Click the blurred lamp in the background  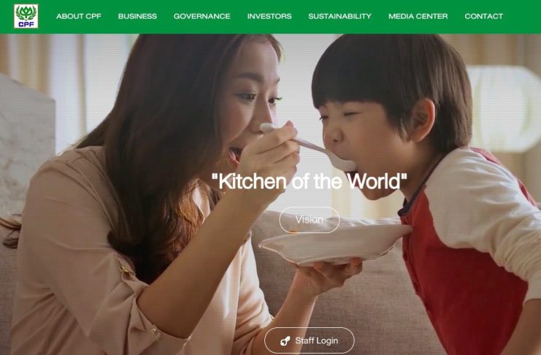point(504,109)
